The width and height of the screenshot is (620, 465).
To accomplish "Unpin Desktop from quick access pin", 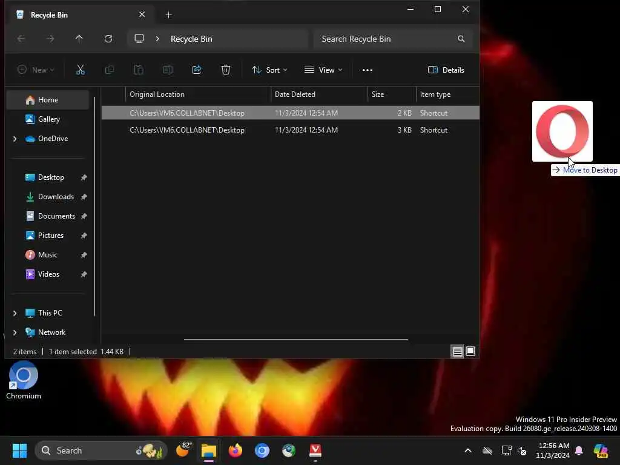I will (84, 177).
